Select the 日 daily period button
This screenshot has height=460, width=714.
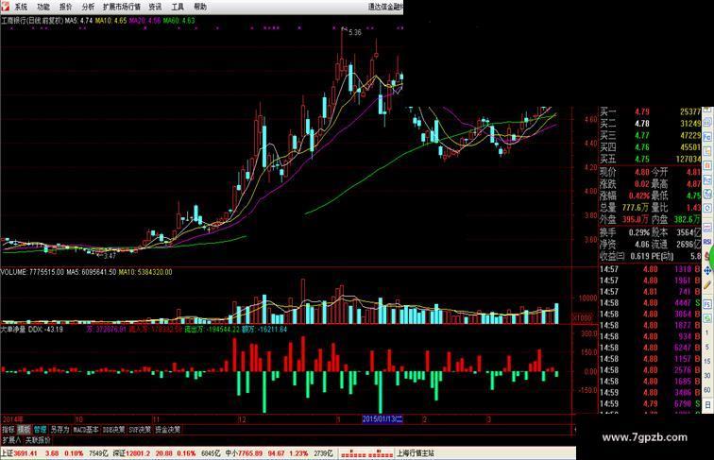[x=707, y=404]
